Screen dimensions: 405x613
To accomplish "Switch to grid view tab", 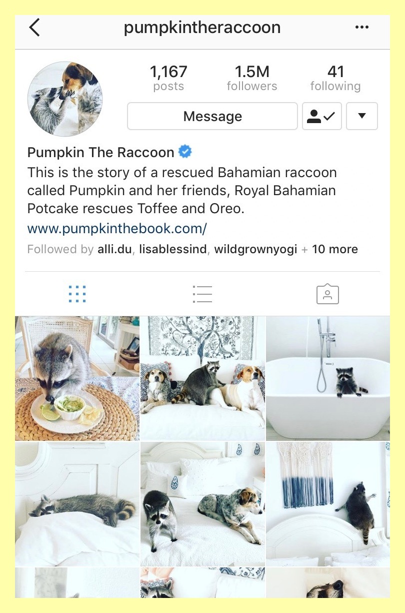I will click(x=77, y=294).
